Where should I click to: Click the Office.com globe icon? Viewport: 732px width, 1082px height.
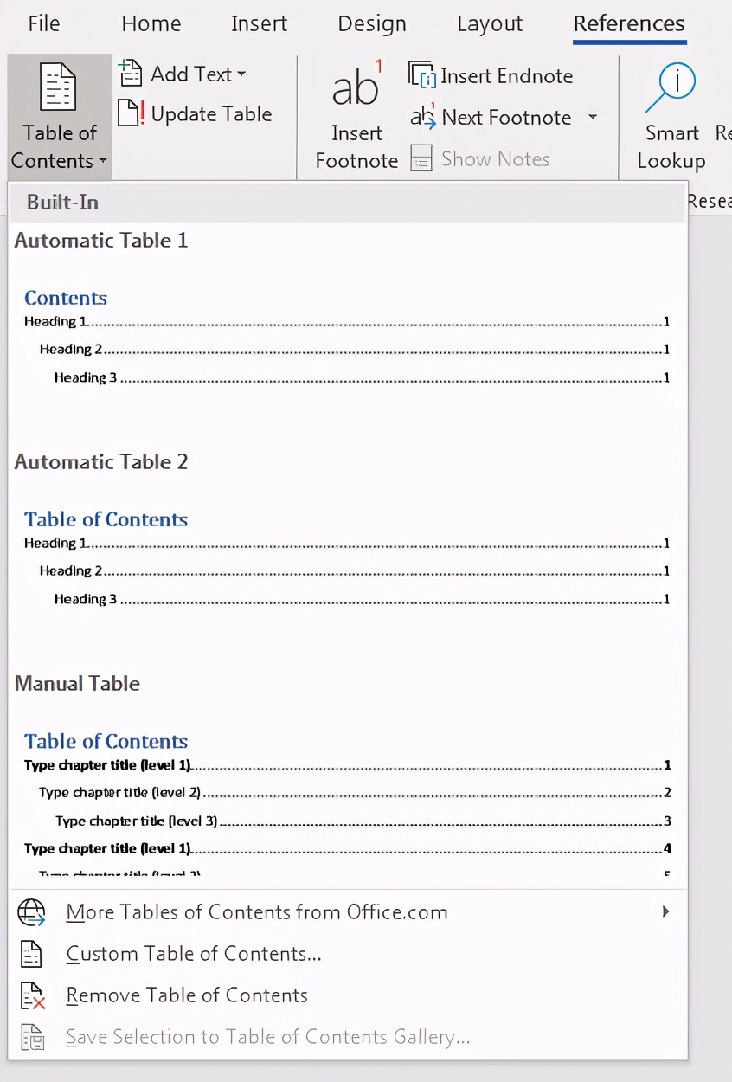[x=32, y=912]
